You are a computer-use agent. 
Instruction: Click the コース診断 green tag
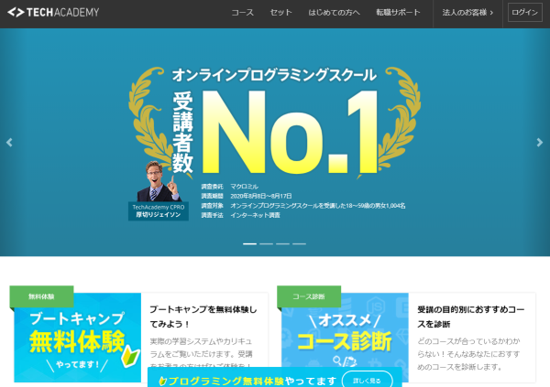[x=309, y=296]
